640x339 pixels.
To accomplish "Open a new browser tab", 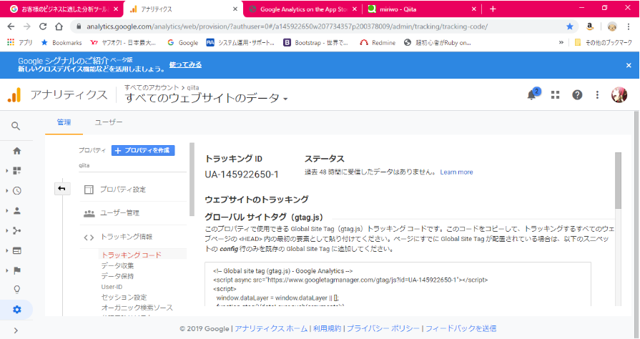I will click(493, 9).
